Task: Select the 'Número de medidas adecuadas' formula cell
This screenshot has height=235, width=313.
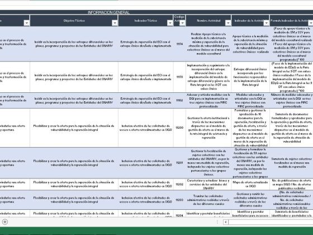Action: (x=291, y=100)
